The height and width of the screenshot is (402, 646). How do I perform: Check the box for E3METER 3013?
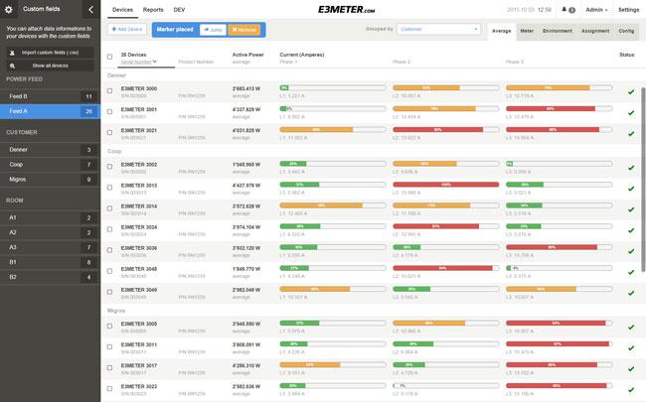point(109,188)
